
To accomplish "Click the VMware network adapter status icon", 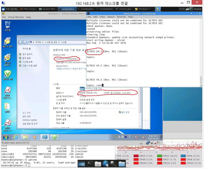I will [148, 143].
